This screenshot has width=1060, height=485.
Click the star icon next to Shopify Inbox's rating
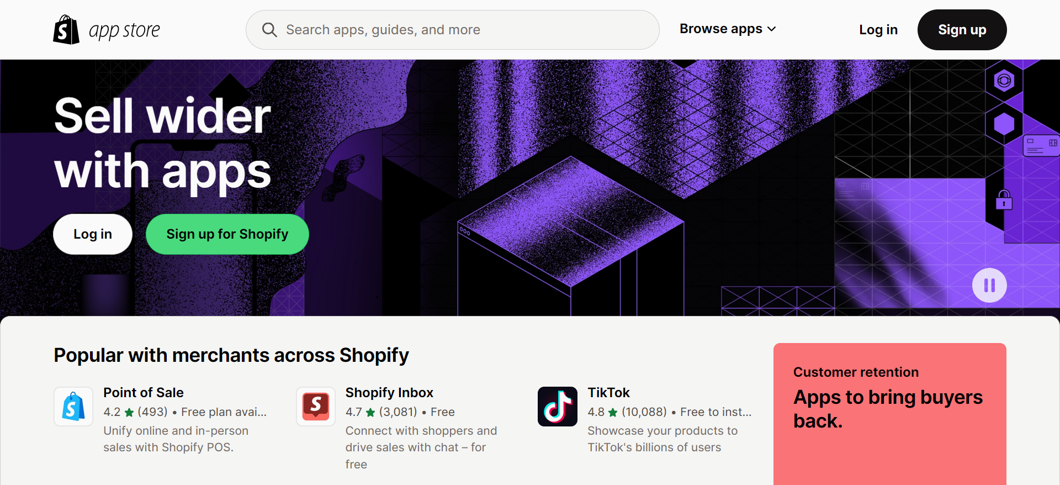[370, 412]
